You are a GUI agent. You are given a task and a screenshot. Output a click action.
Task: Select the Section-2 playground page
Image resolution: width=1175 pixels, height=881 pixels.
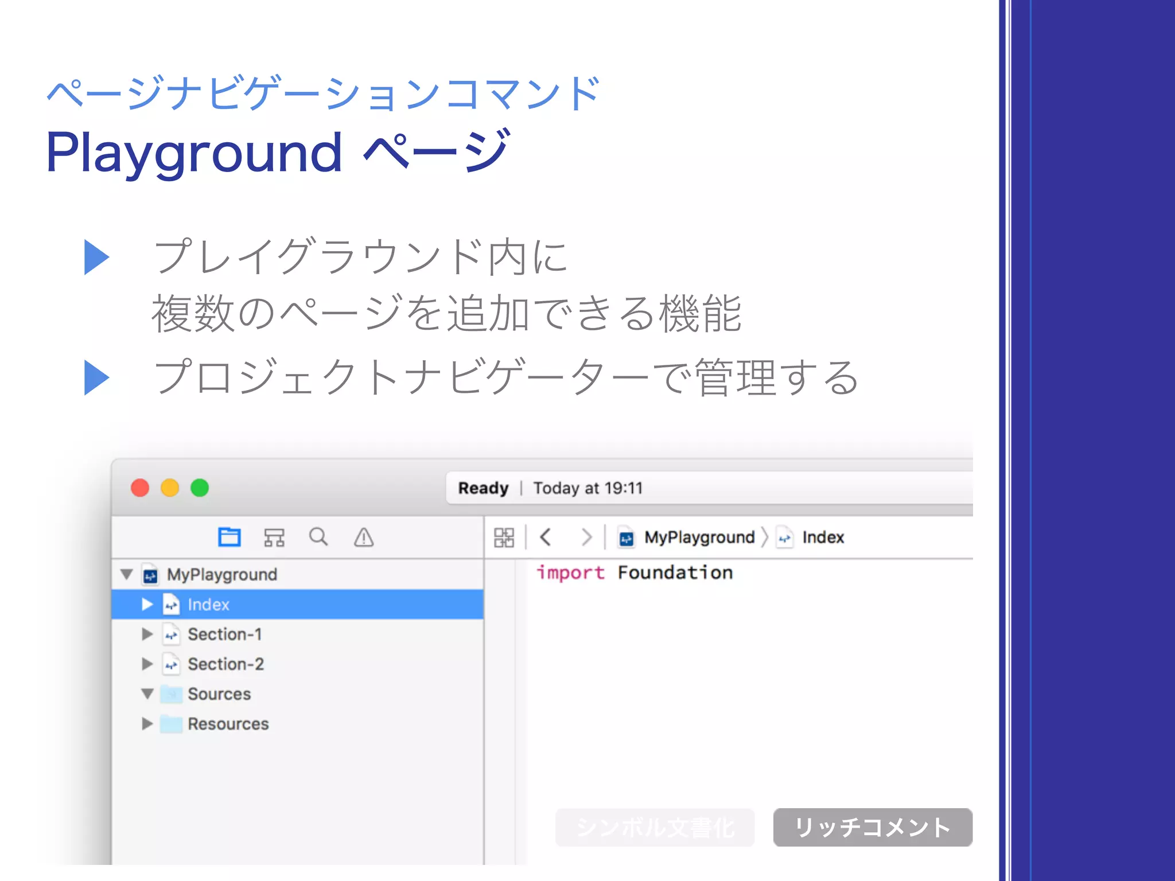[225, 664]
